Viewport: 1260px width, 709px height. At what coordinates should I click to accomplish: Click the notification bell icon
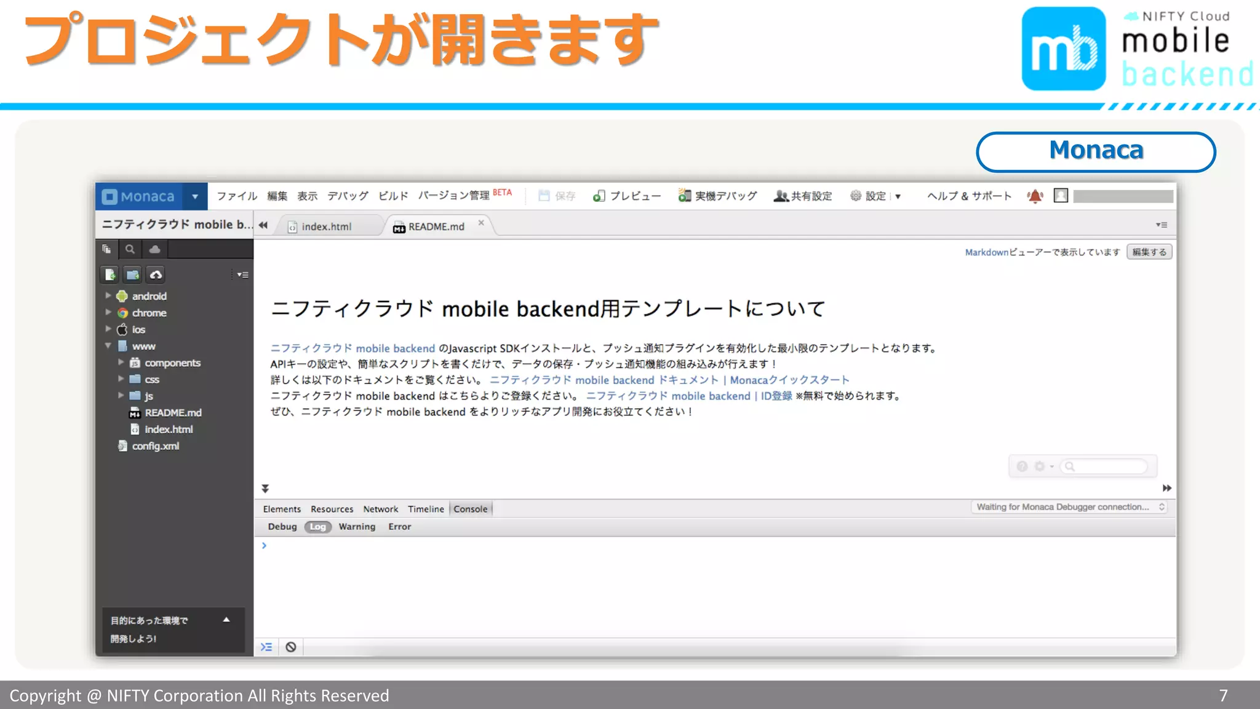tap(1035, 196)
